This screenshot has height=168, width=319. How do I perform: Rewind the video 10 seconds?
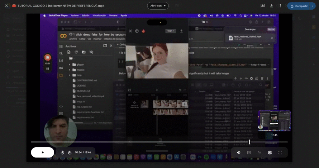62,153
